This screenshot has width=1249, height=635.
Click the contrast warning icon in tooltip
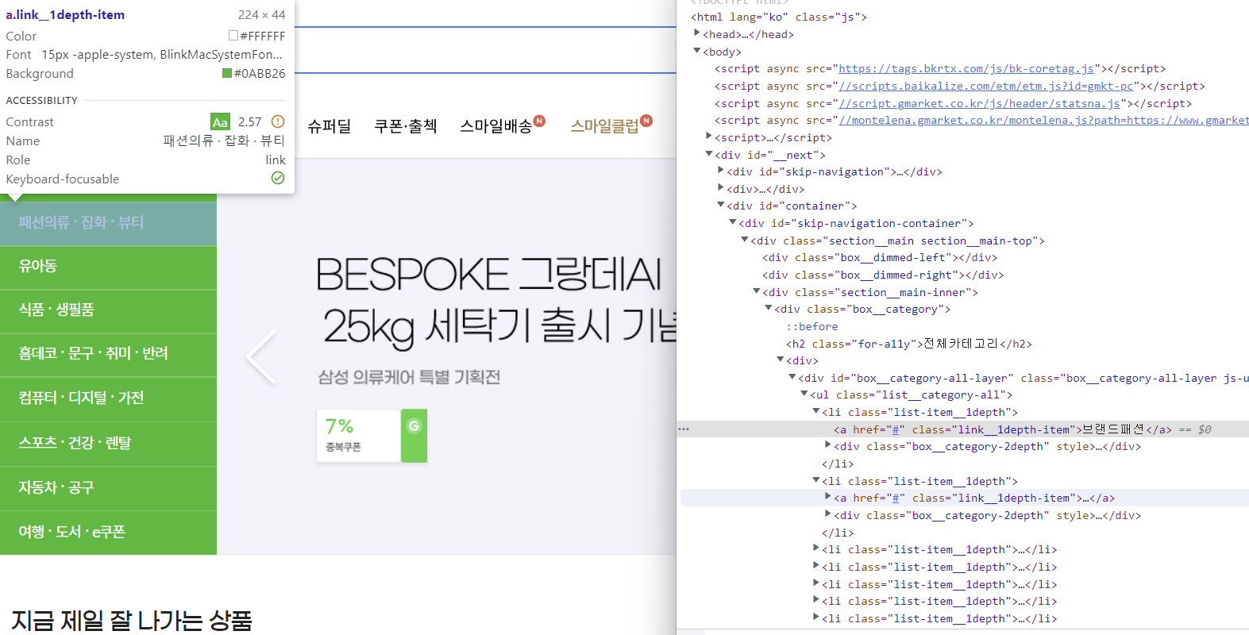coord(278,121)
